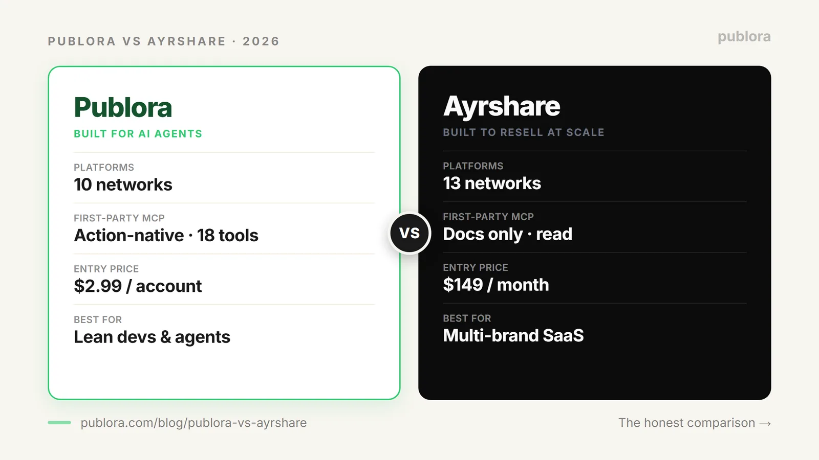Click the Ayrshare card title
This screenshot has height=460, width=819.
click(x=502, y=107)
